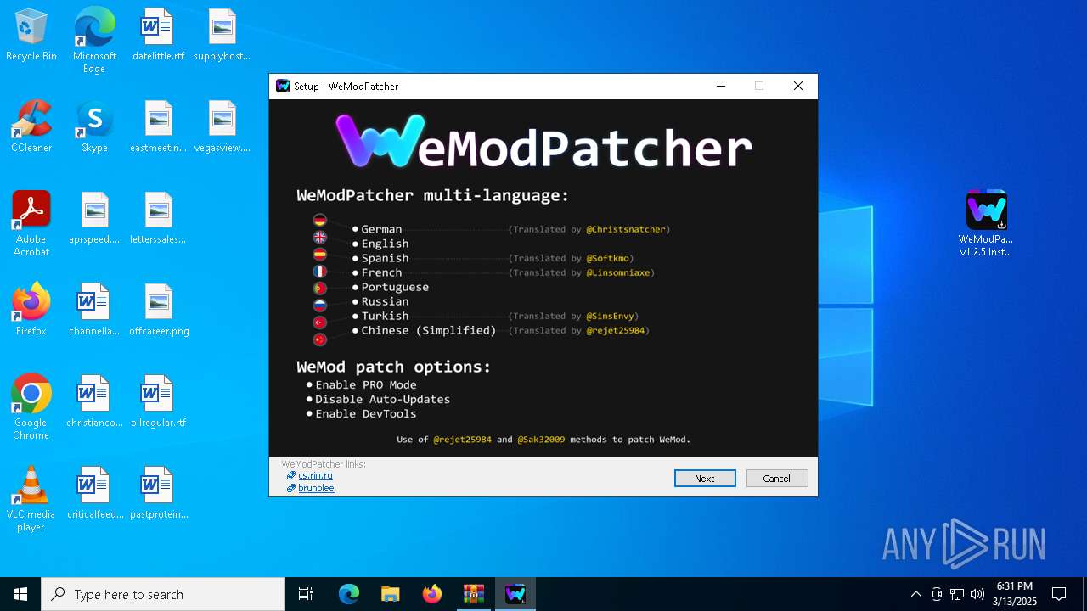Click Next in the setup wizard
Viewport: 1087px width, 611px height.
[x=705, y=479]
